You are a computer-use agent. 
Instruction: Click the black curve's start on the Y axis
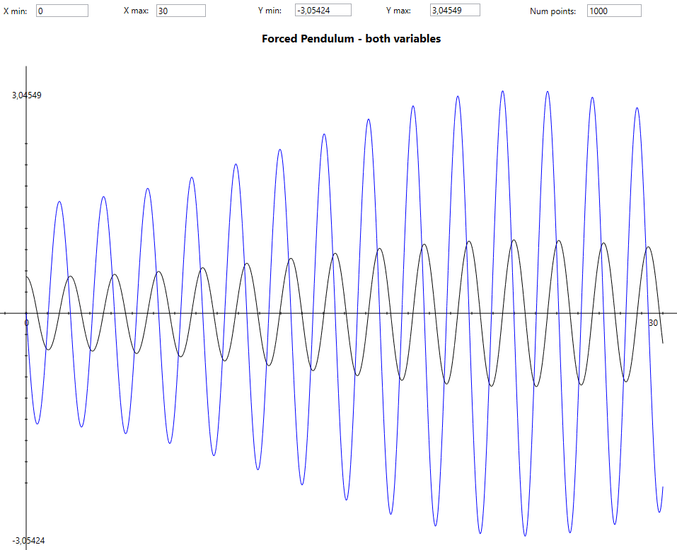click(26, 276)
